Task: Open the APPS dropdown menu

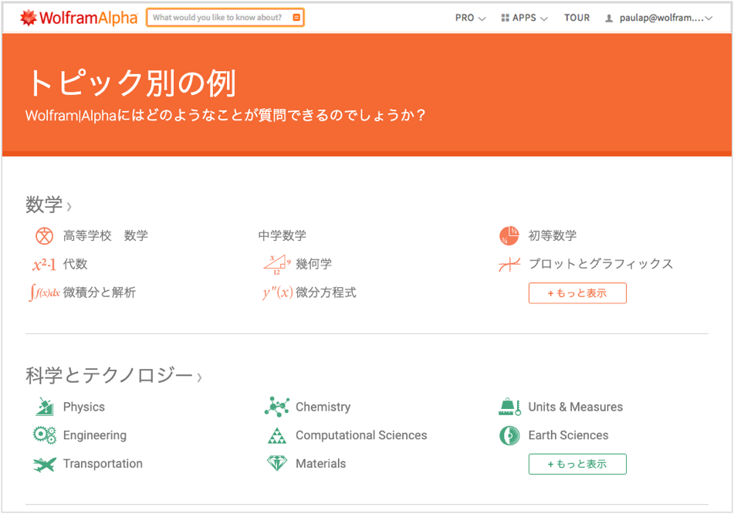Action: (524, 18)
